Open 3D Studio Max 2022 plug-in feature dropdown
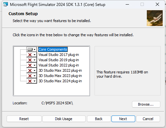166x128 pixels. pyautogui.click(x=31, y=70)
